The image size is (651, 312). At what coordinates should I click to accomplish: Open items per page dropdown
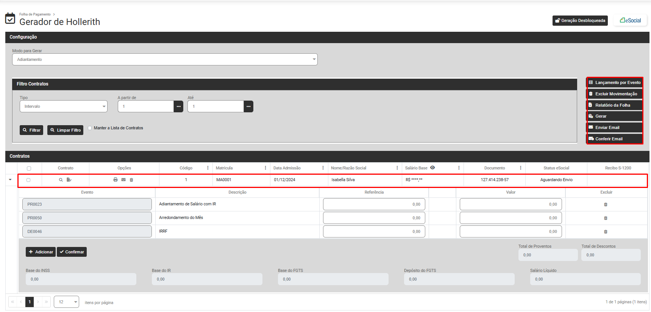click(66, 302)
